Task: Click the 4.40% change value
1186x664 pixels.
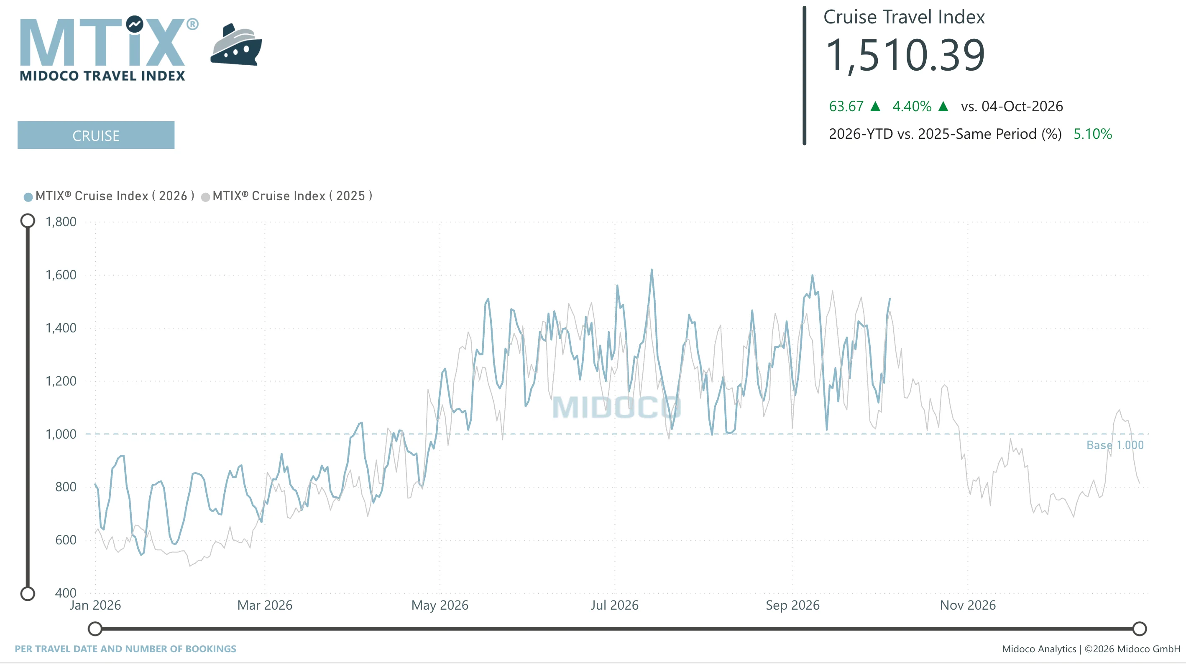Action: tap(912, 106)
